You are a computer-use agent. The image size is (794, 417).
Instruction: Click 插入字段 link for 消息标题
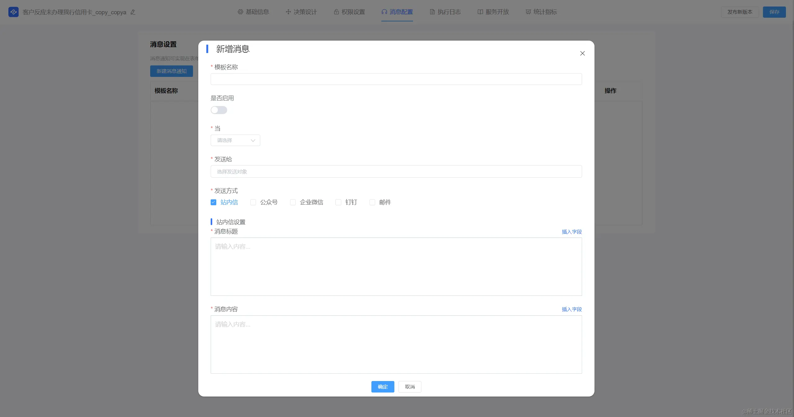pyautogui.click(x=572, y=232)
